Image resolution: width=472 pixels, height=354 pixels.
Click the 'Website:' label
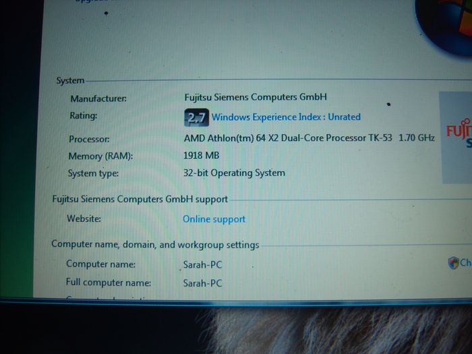pyautogui.click(x=84, y=218)
